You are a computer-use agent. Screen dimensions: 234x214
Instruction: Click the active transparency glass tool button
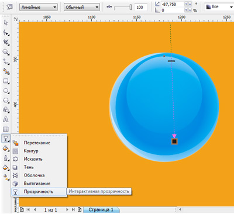(x=5, y=139)
